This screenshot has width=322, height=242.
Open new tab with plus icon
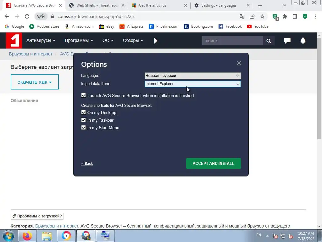[260, 5]
